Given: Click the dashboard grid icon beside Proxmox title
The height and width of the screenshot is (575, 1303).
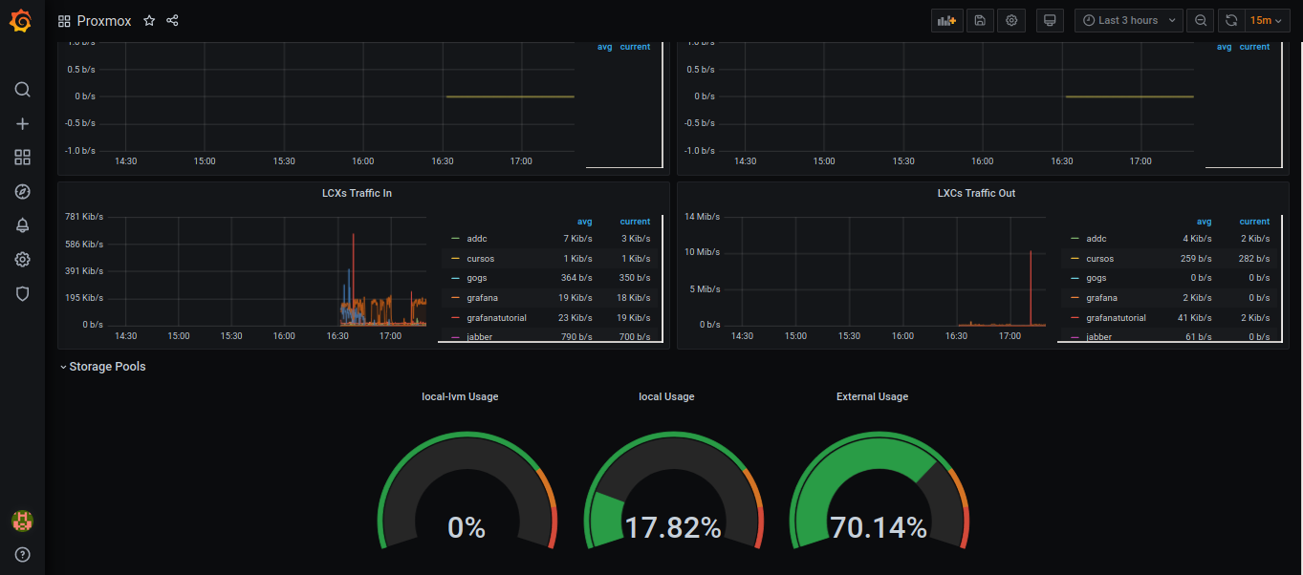Looking at the screenshot, I should click(64, 21).
